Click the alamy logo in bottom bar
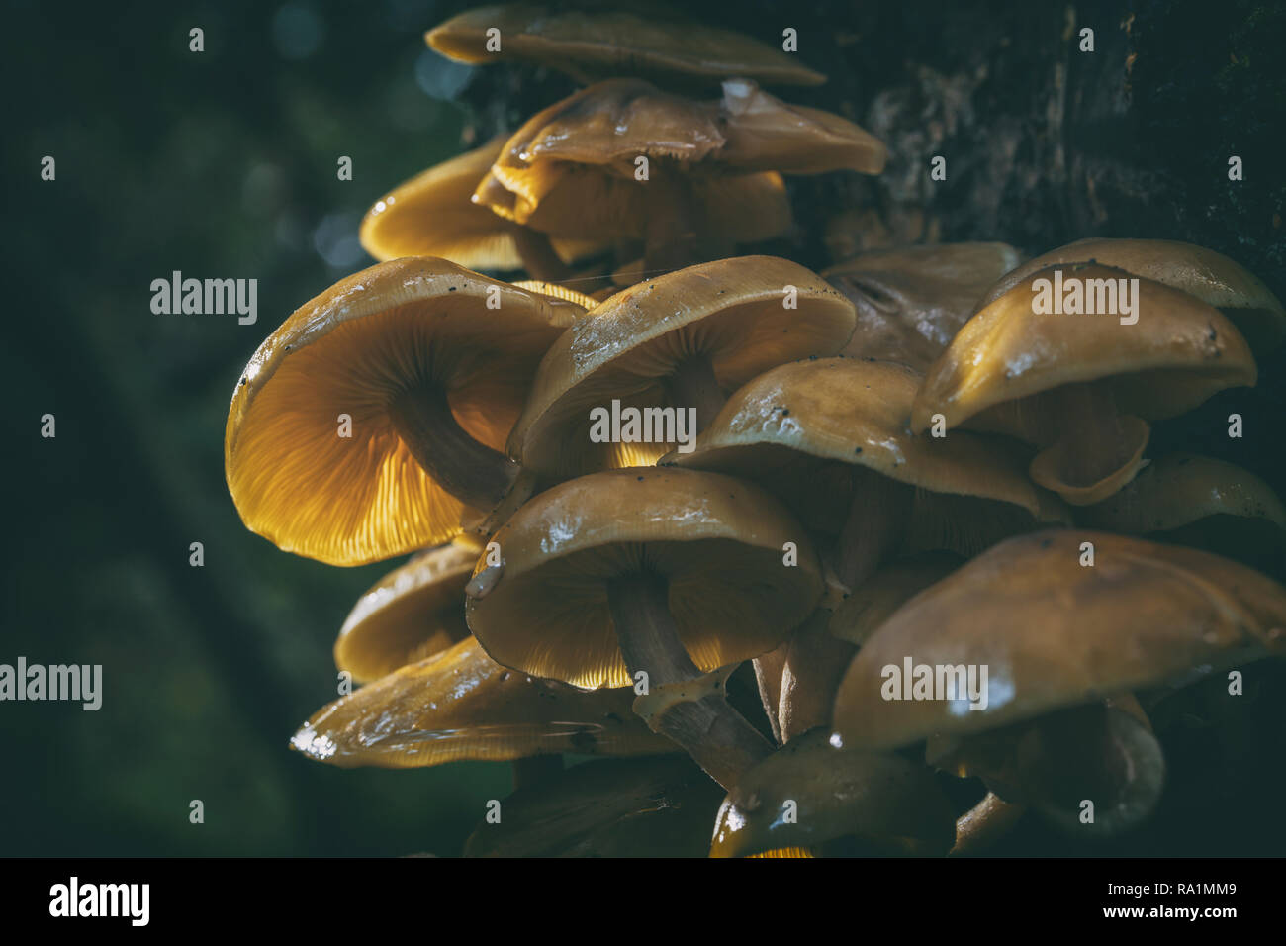The height and width of the screenshot is (946, 1286). [100, 901]
